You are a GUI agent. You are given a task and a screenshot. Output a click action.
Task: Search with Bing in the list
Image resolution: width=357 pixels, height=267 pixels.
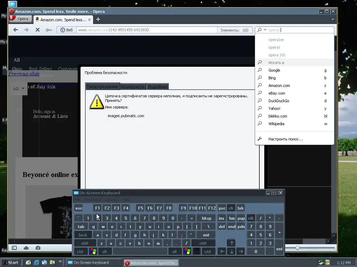pos(295,78)
